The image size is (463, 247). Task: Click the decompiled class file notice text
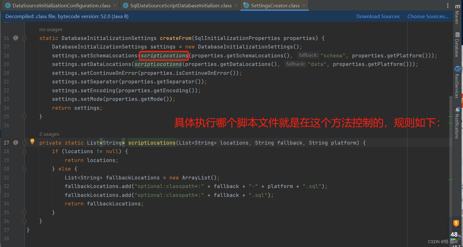coord(67,16)
